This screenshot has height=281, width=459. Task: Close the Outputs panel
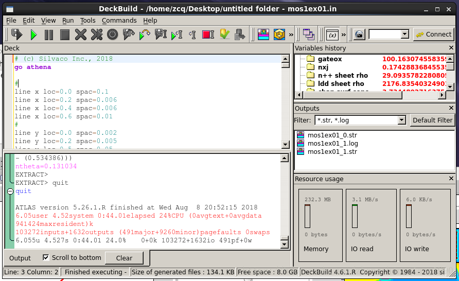pyautogui.click(x=451, y=108)
